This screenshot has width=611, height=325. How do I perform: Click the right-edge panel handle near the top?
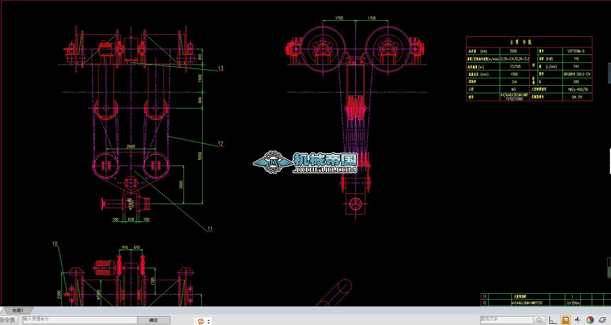click(609, 73)
